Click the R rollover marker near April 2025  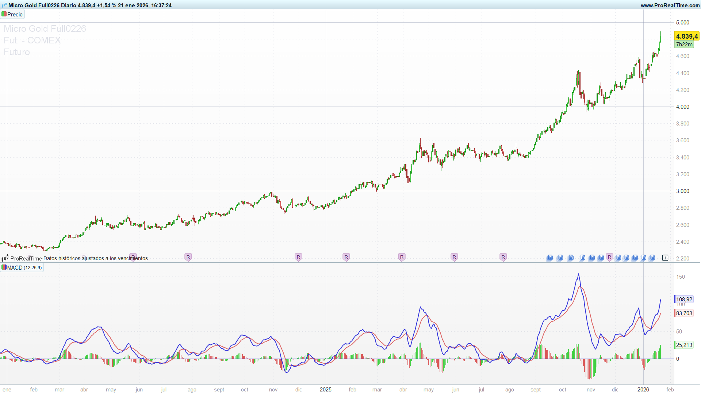(x=402, y=257)
